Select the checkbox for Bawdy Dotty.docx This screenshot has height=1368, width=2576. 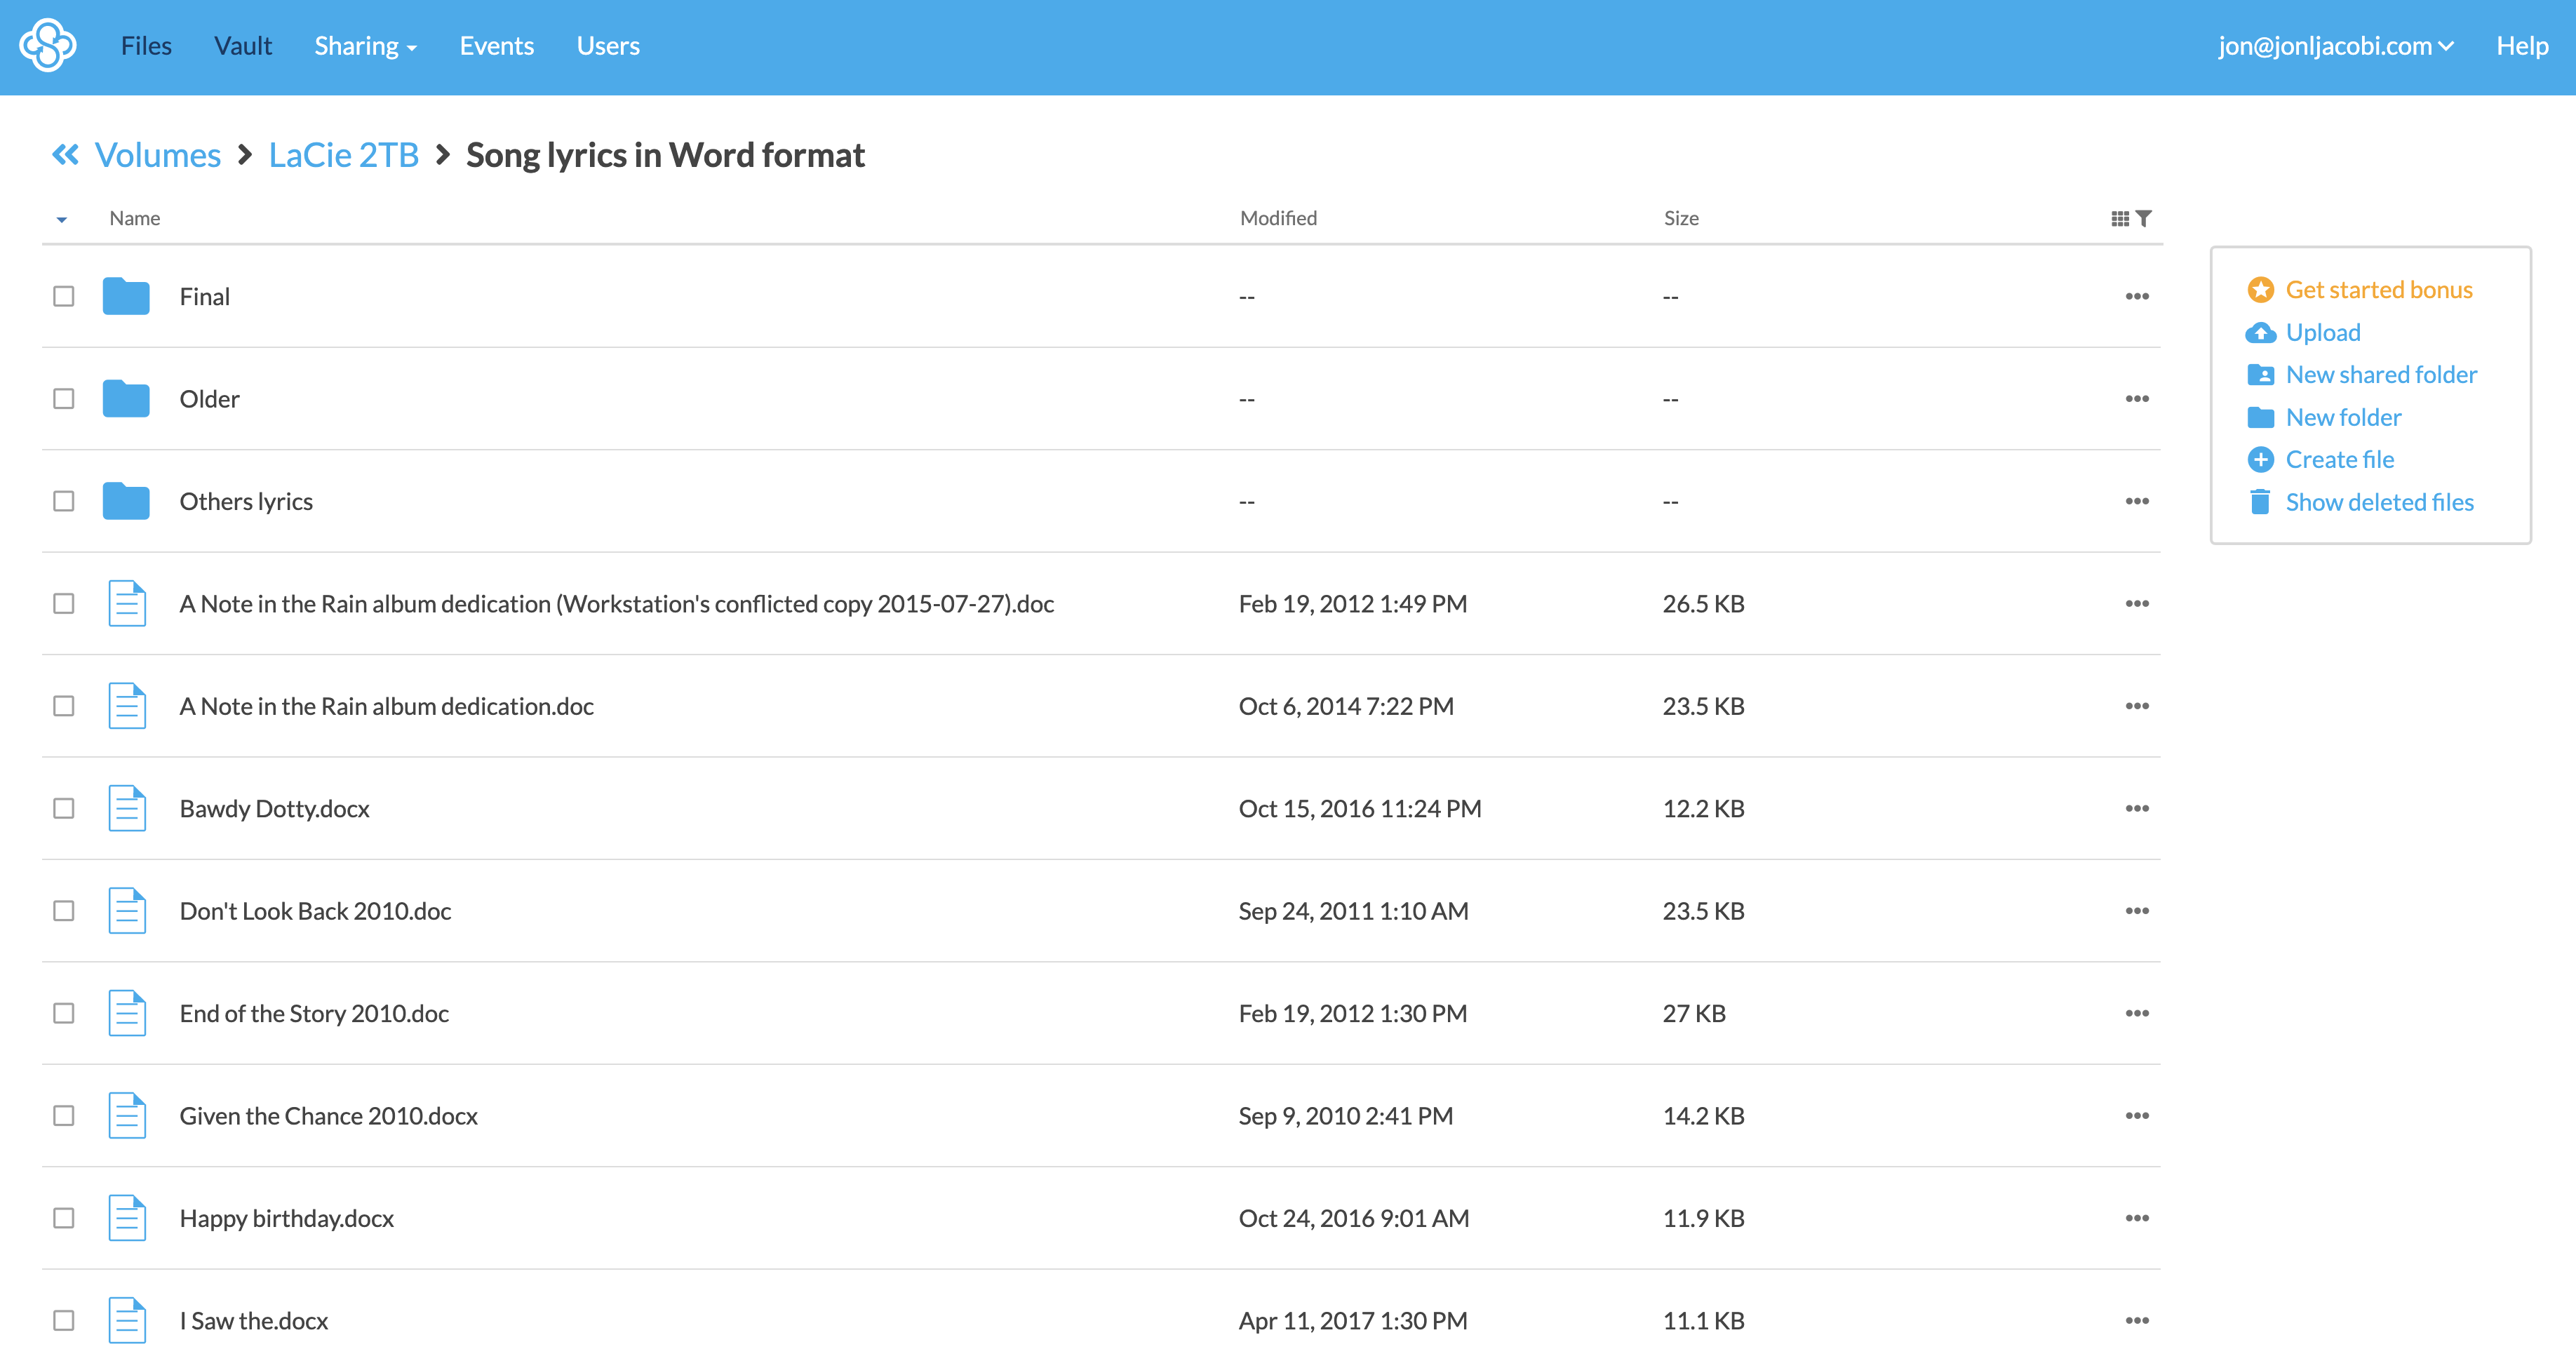[63, 808]
